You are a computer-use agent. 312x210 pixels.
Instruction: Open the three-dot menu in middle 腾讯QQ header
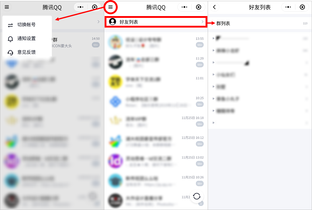(x=184, y=7)
